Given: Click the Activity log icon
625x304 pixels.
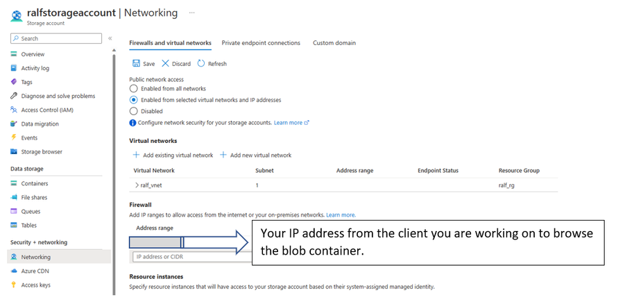Looking at the screenshot, I should click(x=14, y=68).
